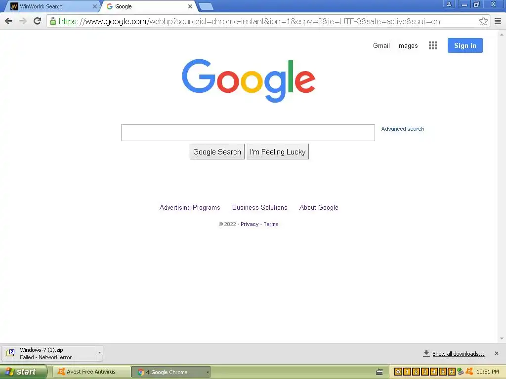Expand the Google Chrome taskbar group arrow
The width and height of the screenshot is (506, 379).
208,372
